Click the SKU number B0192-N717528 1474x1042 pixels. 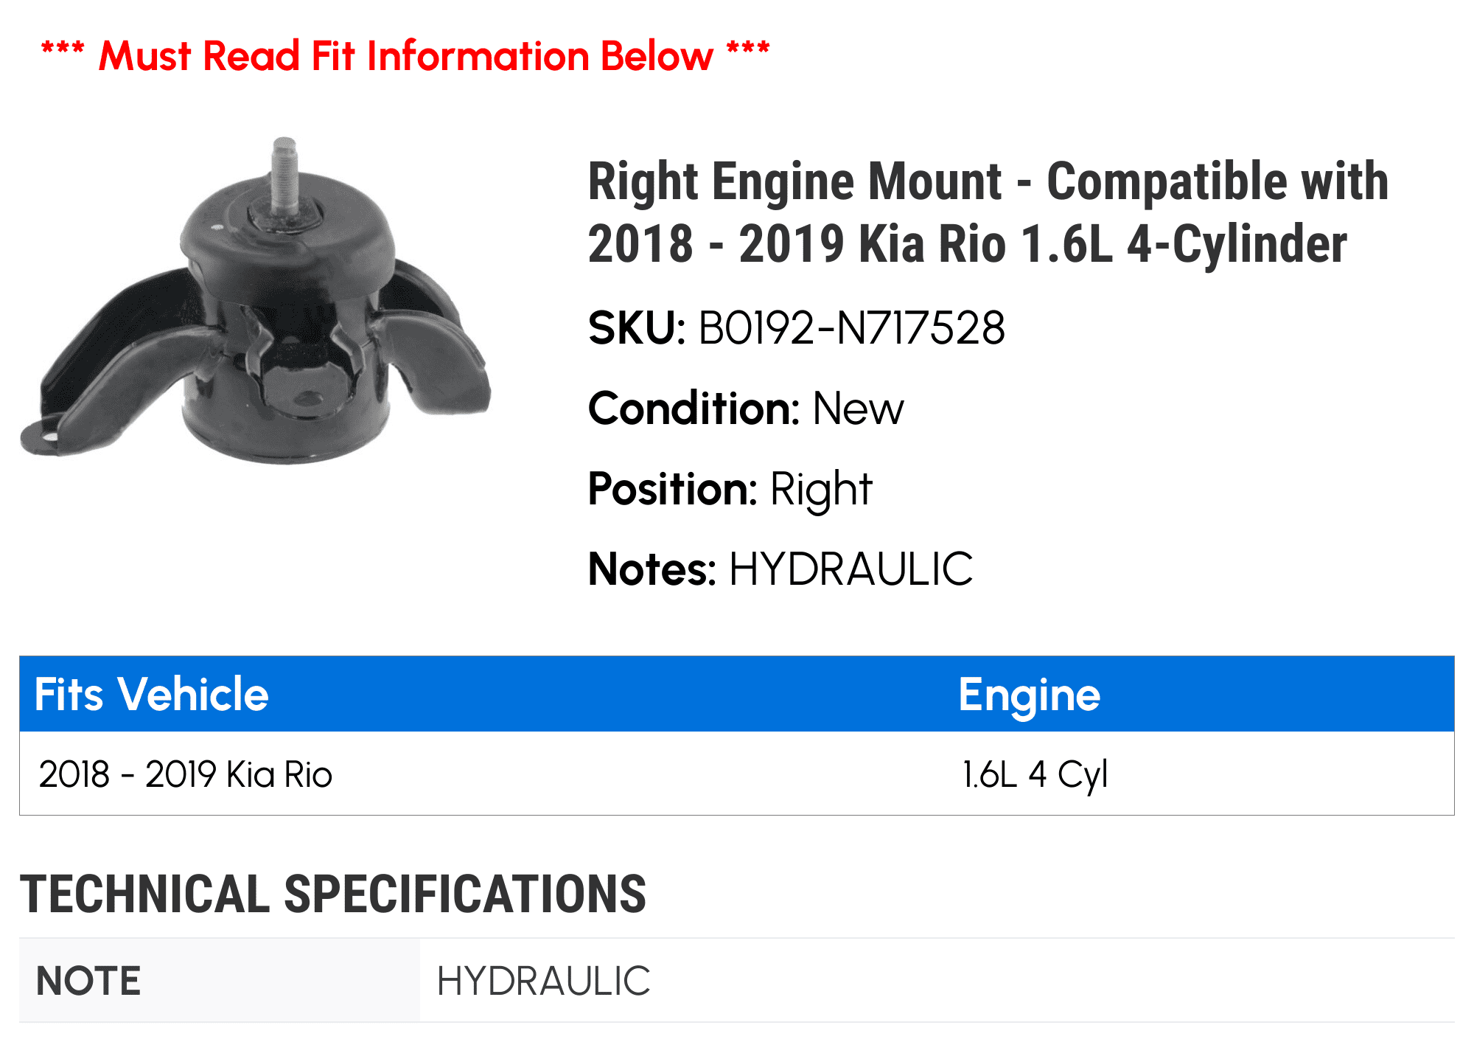(851, 328)
